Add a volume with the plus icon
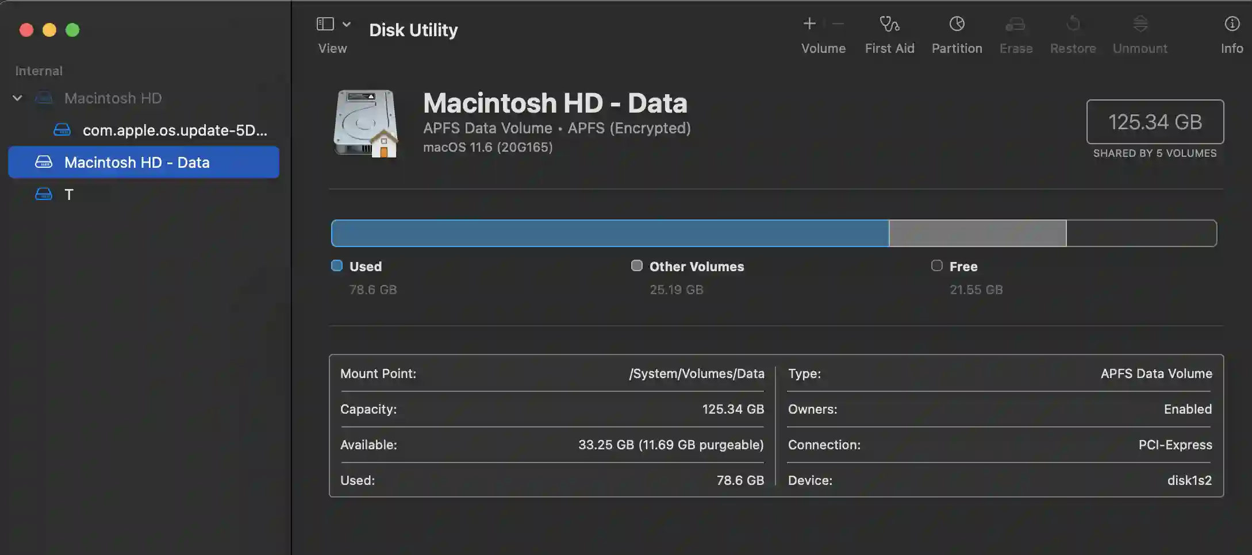Screen dimensions: 1252x555 809,24
